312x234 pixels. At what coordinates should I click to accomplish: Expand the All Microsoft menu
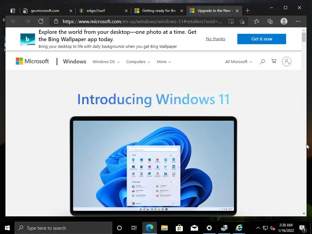[239, 62]
